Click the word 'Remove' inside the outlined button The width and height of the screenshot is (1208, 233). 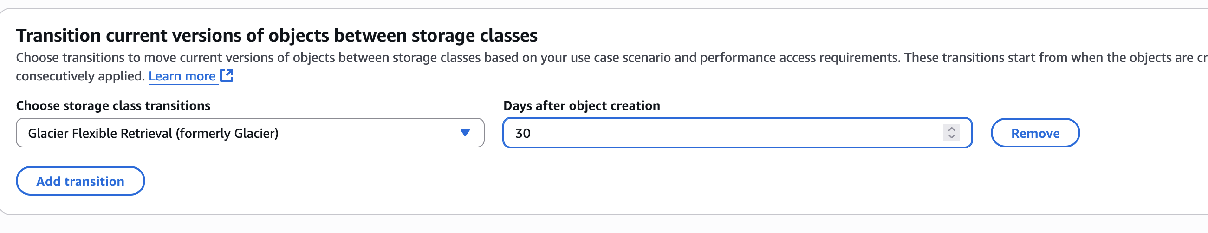1035,134
